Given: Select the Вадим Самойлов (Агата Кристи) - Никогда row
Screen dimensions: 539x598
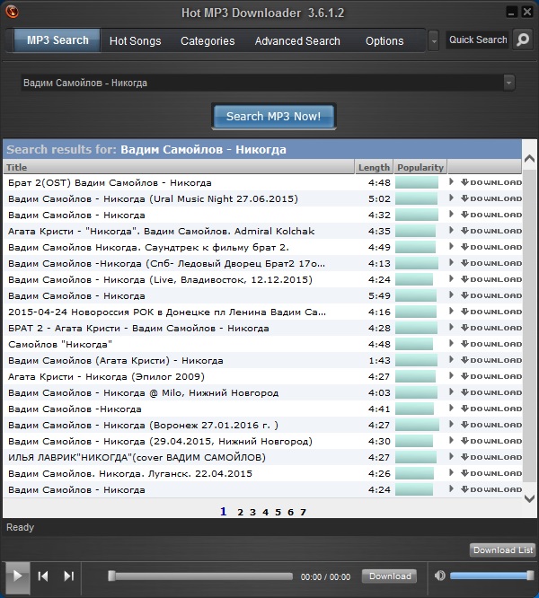Looking at the screenshot, I should click(x=262, y=360).
